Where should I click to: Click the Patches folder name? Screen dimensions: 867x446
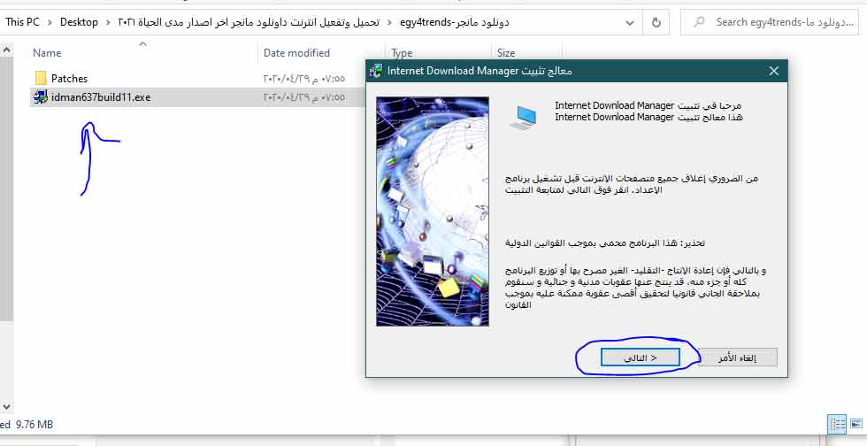(x=70, y=79)
